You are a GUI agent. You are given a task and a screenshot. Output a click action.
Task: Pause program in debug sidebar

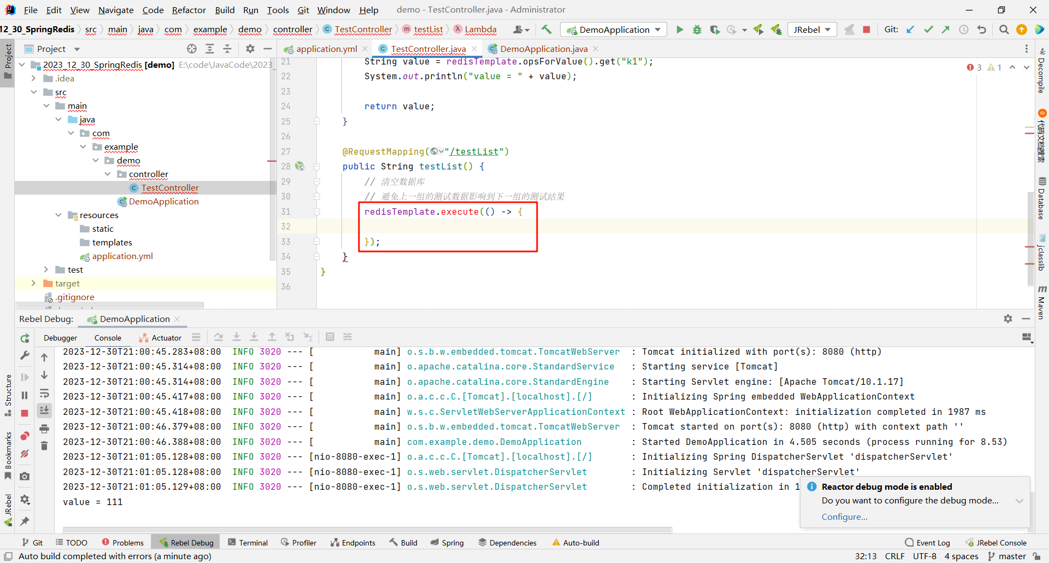tap(25, 395)
